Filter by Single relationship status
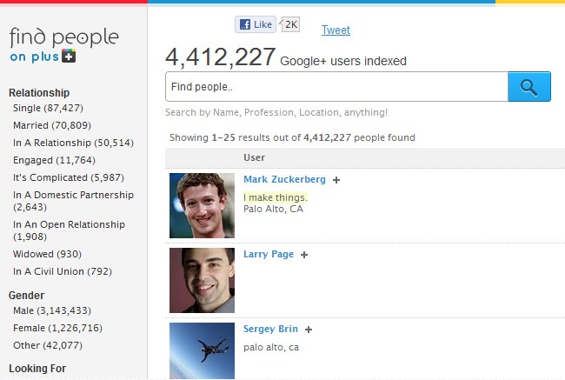 (x=48, y=108)
